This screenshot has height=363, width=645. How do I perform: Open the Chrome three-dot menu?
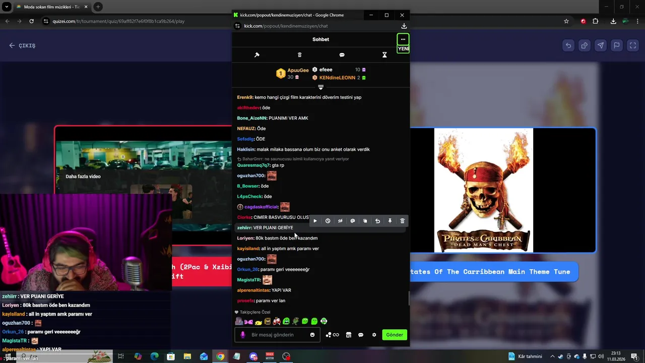[x=638, y=21]
